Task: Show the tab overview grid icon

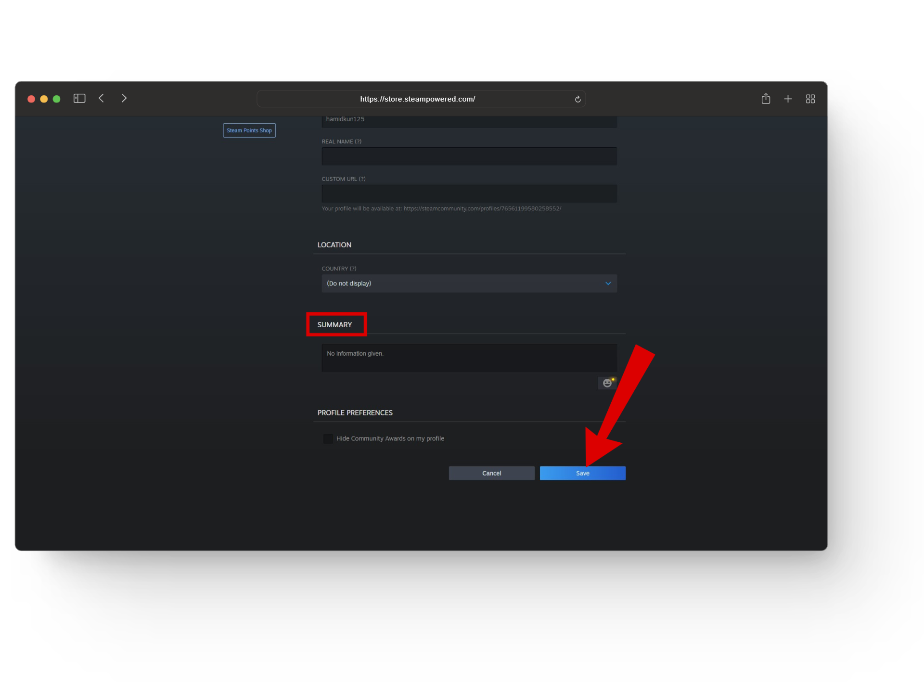Action: coord(810,99)
